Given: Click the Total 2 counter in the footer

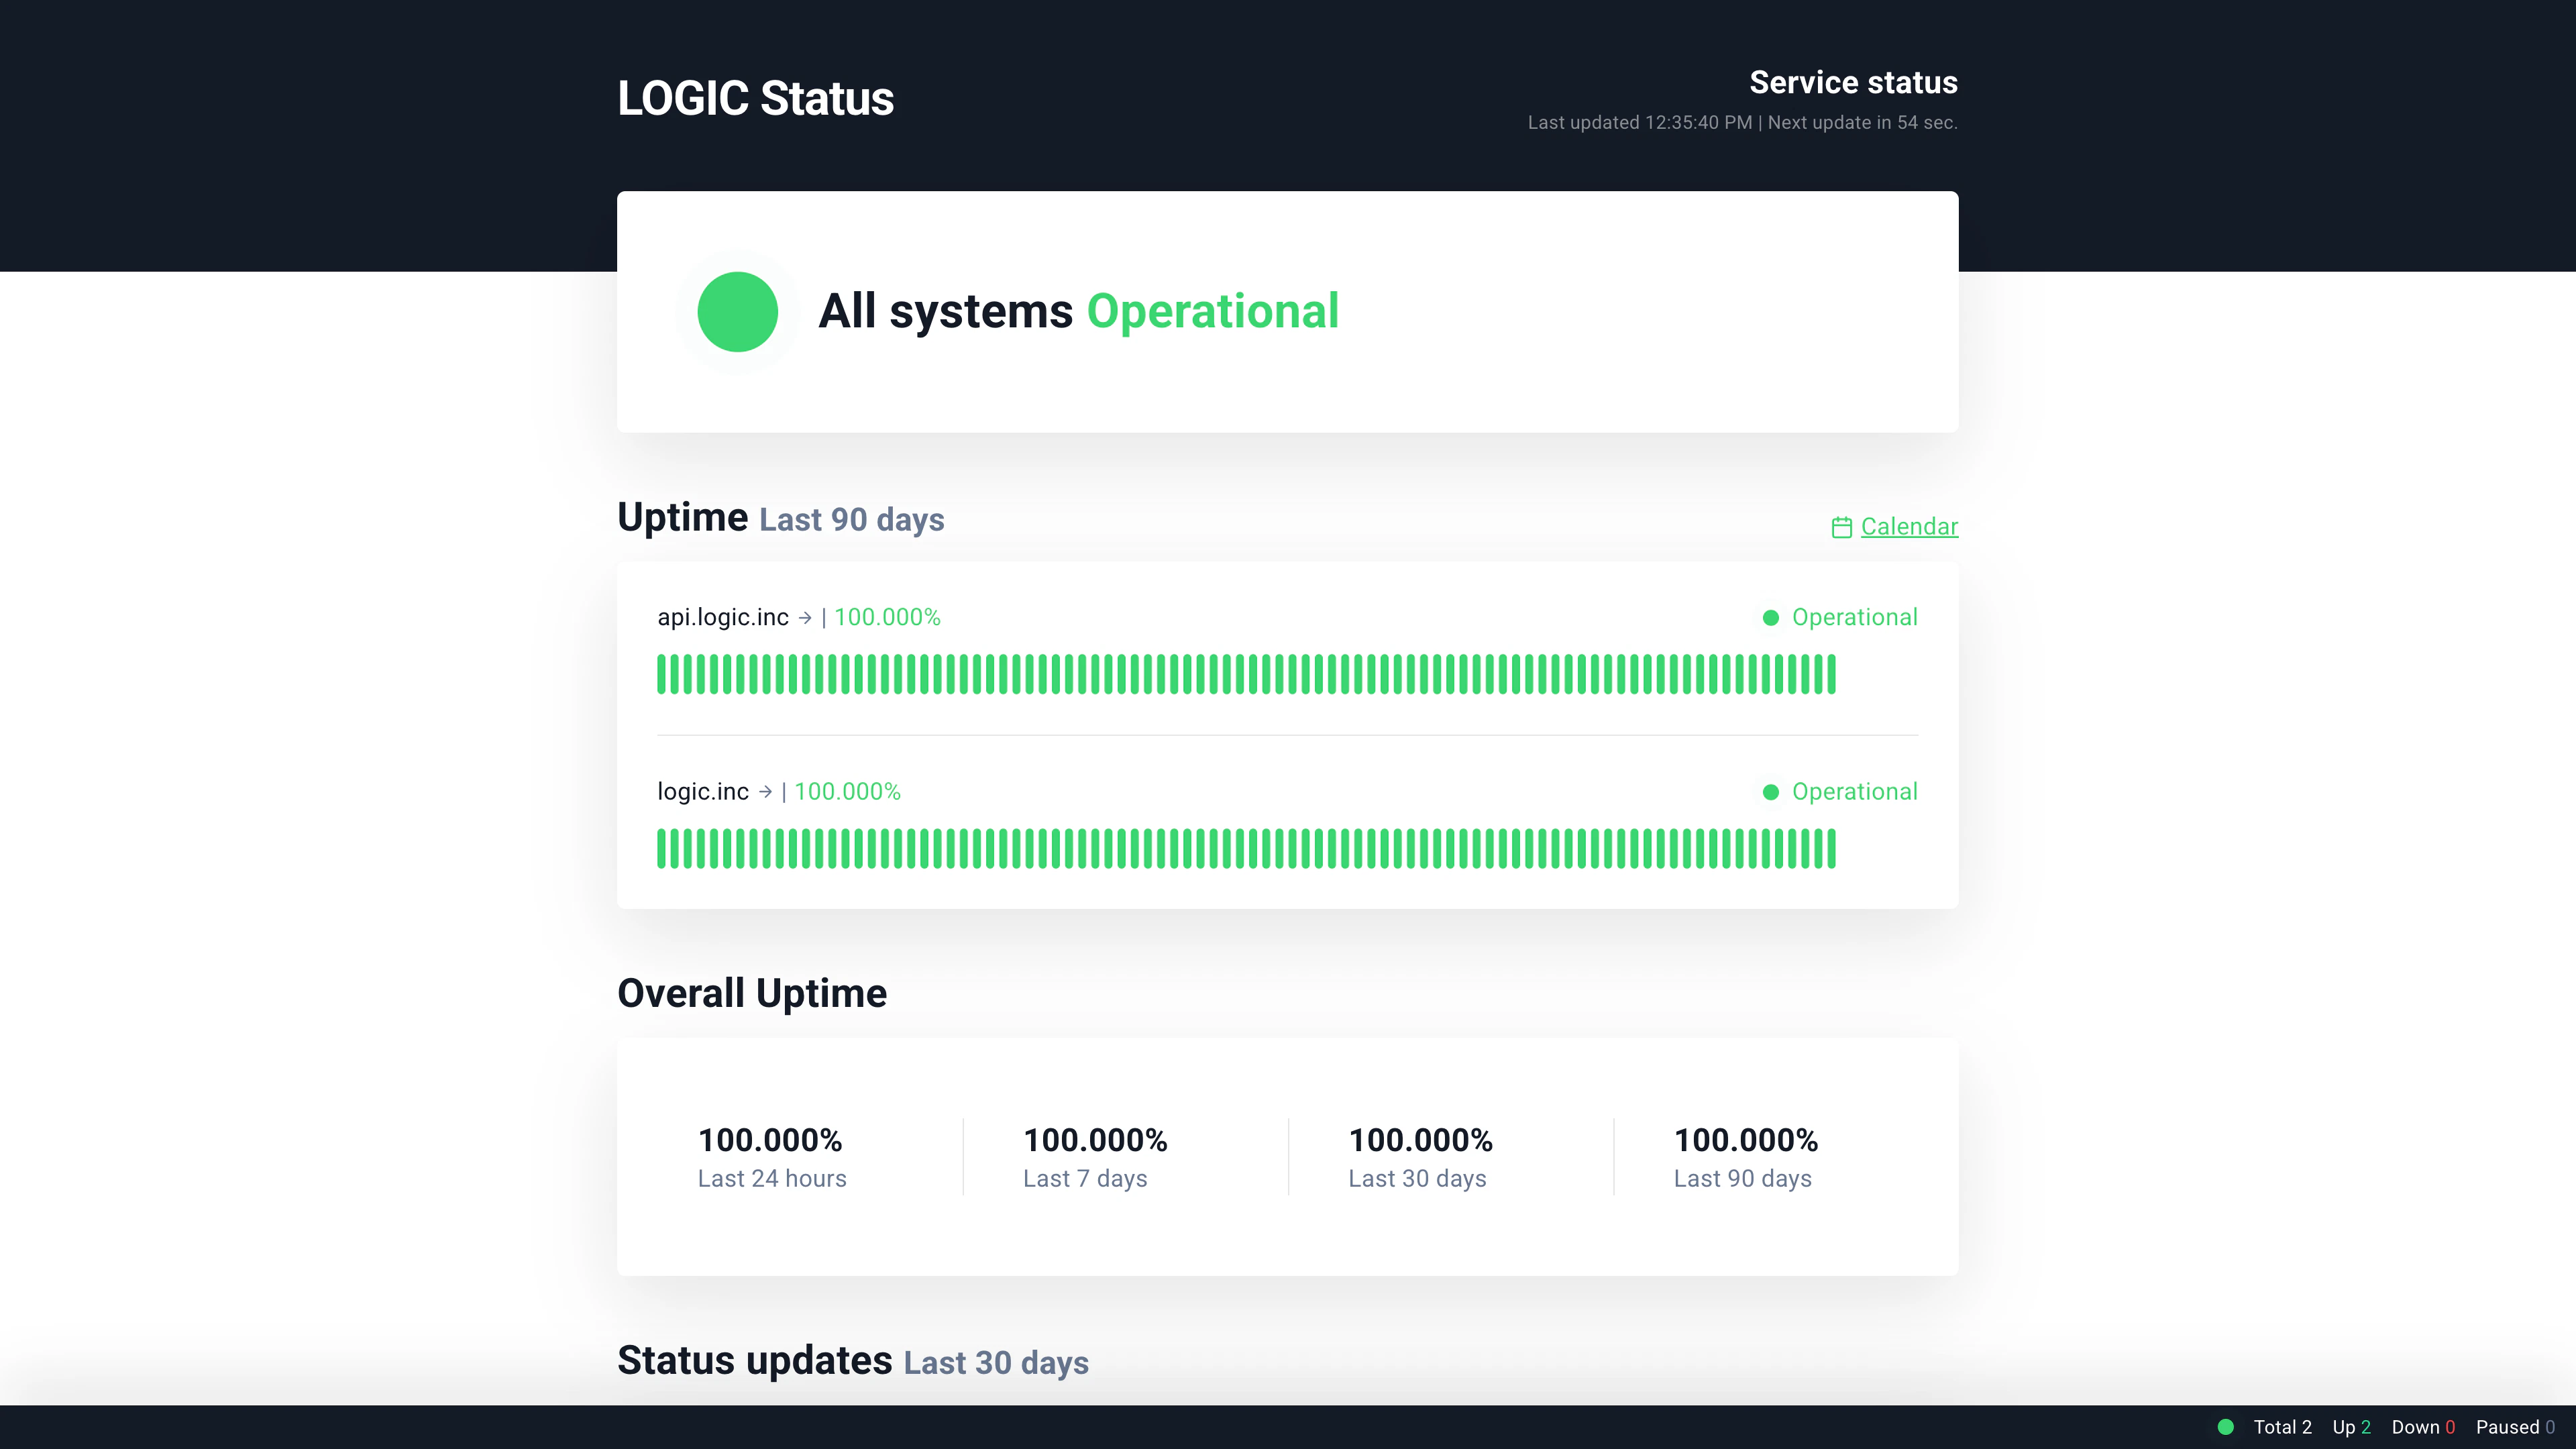Looking at the screenshot, I should (2283, 1427).
